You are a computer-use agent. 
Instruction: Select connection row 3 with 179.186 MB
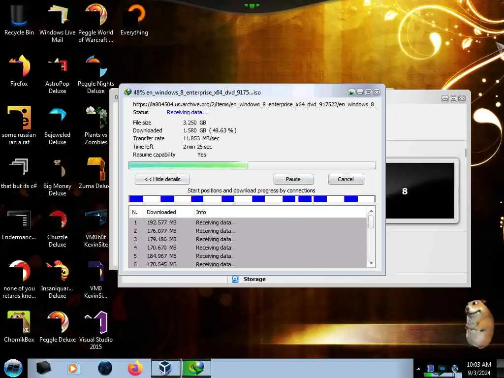(248, 239)
